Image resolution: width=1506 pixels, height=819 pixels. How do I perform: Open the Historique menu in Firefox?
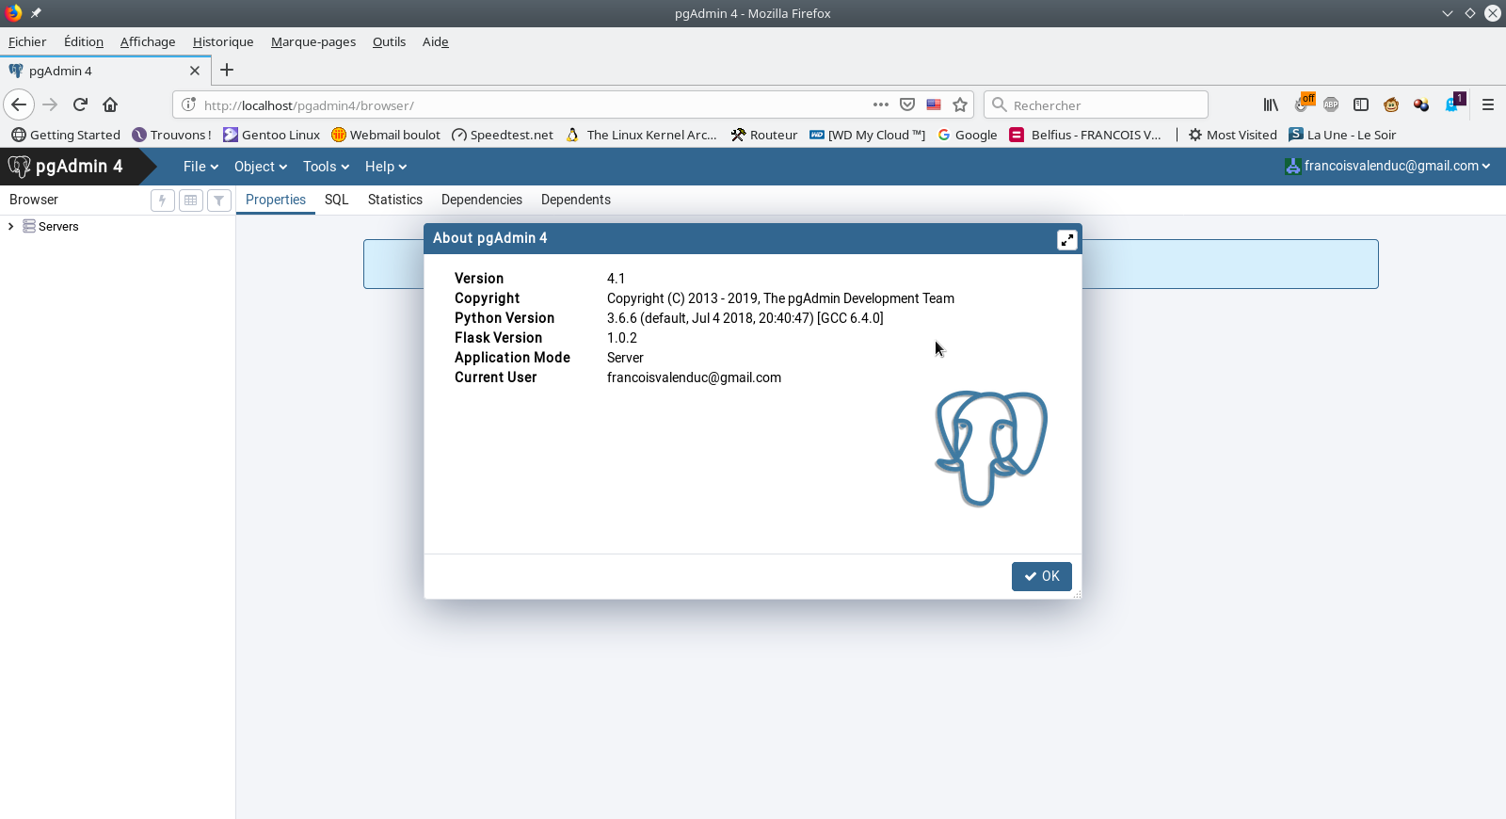tap(223, 41)
